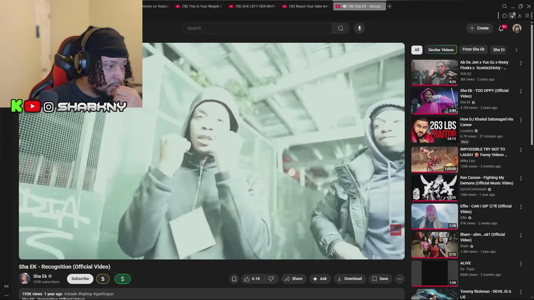
Task: Open ALIVE by Ye video title
Action: [x=465, y=263]
